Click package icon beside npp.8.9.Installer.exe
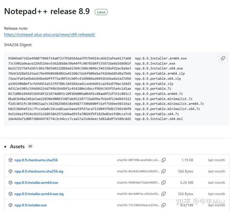The width and height of the screenshot is (231, 211). [10, 205]
